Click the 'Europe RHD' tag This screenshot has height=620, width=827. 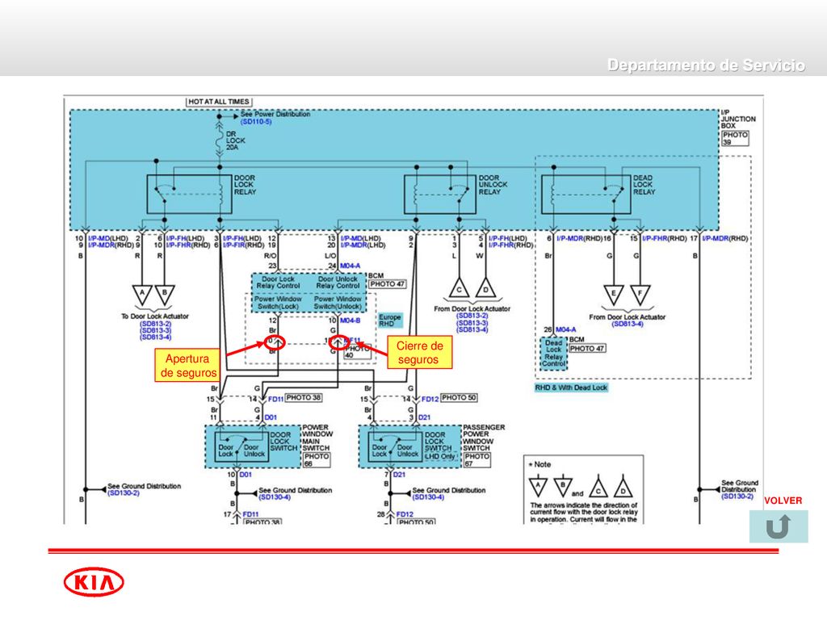coord(390,320)
